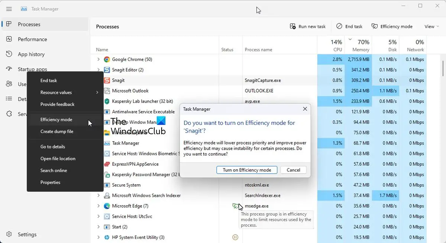
Task: Click Efficiency mode toolbar button
Action: [x=392, y=26]
